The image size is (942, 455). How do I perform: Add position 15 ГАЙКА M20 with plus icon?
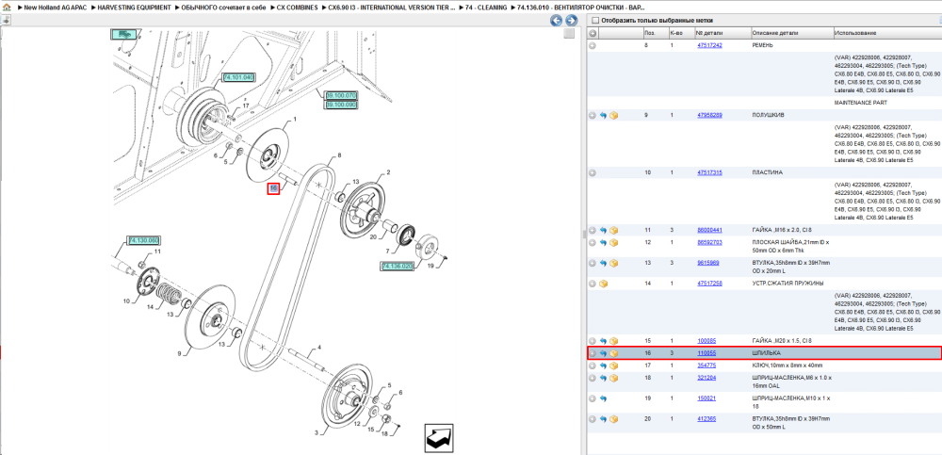593,341
